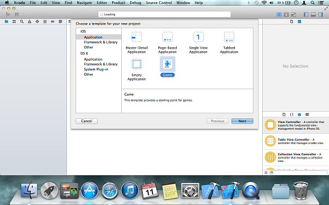This screenshot has height=205, width=329.
Task: Click the Wi-Fi status icon in menu bar
Action: tap(264, 3)
